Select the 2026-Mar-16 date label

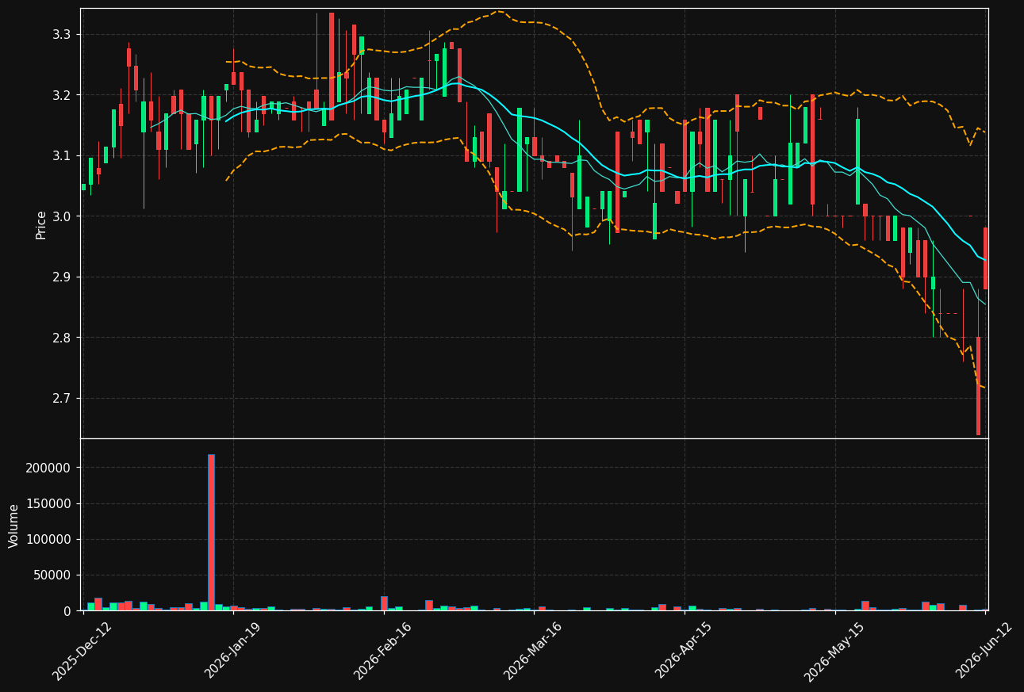pos(533,651)
